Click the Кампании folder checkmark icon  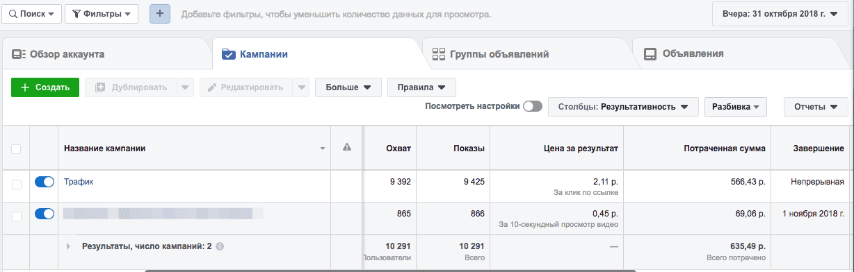coord(227,54)
